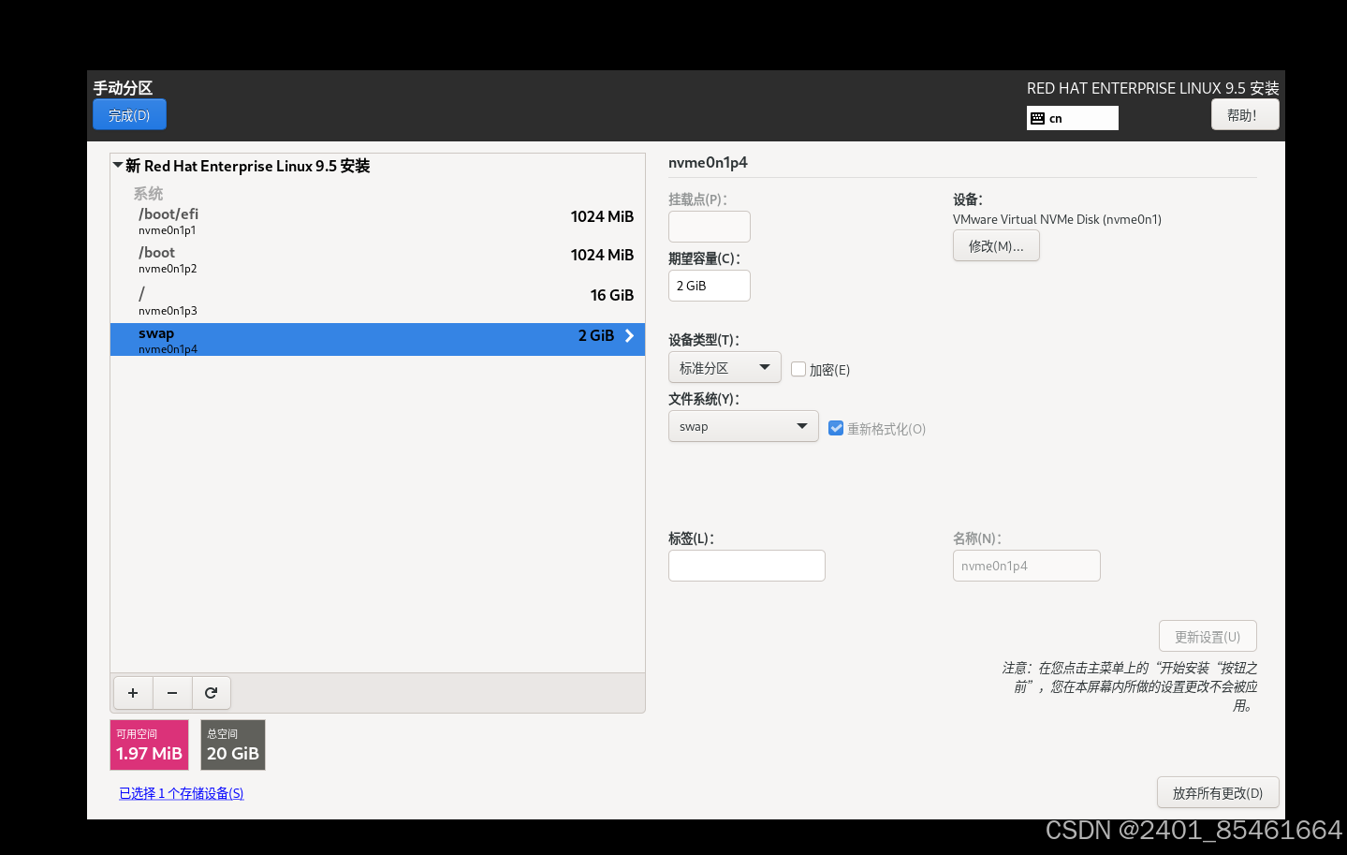Click the nvme0n1p4 heading on right panel
The image size is (1347, 855).
click(708, 162)
